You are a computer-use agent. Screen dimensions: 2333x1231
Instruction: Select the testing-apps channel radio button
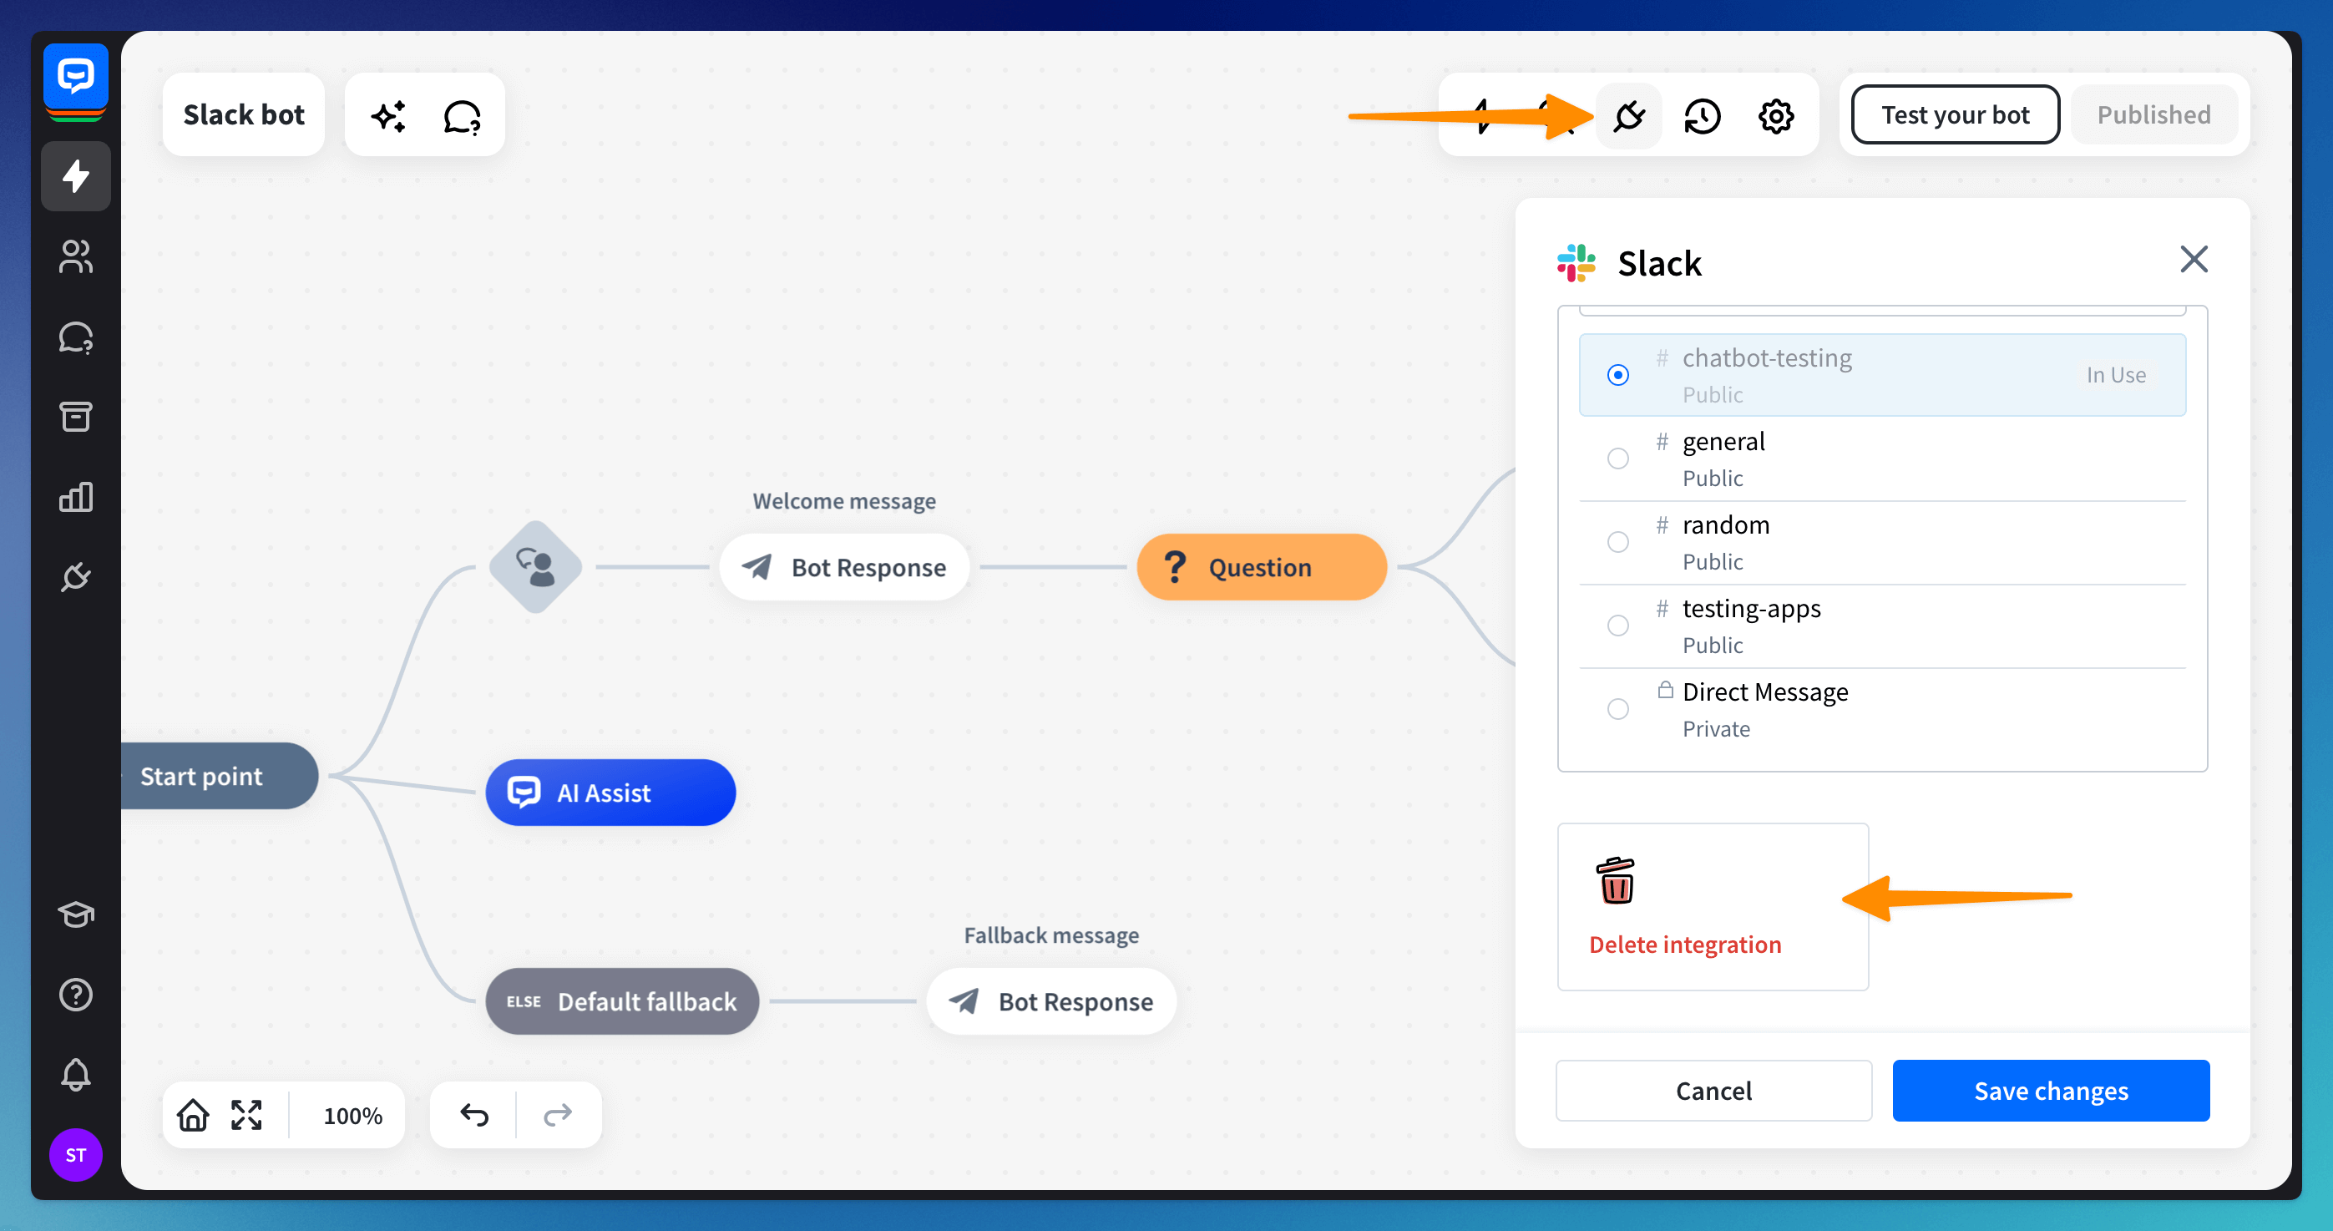coord(1617,626)
